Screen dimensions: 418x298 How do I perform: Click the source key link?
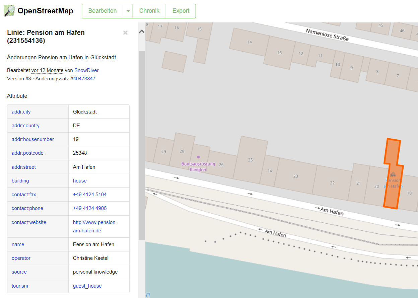(x=19, y=272)
